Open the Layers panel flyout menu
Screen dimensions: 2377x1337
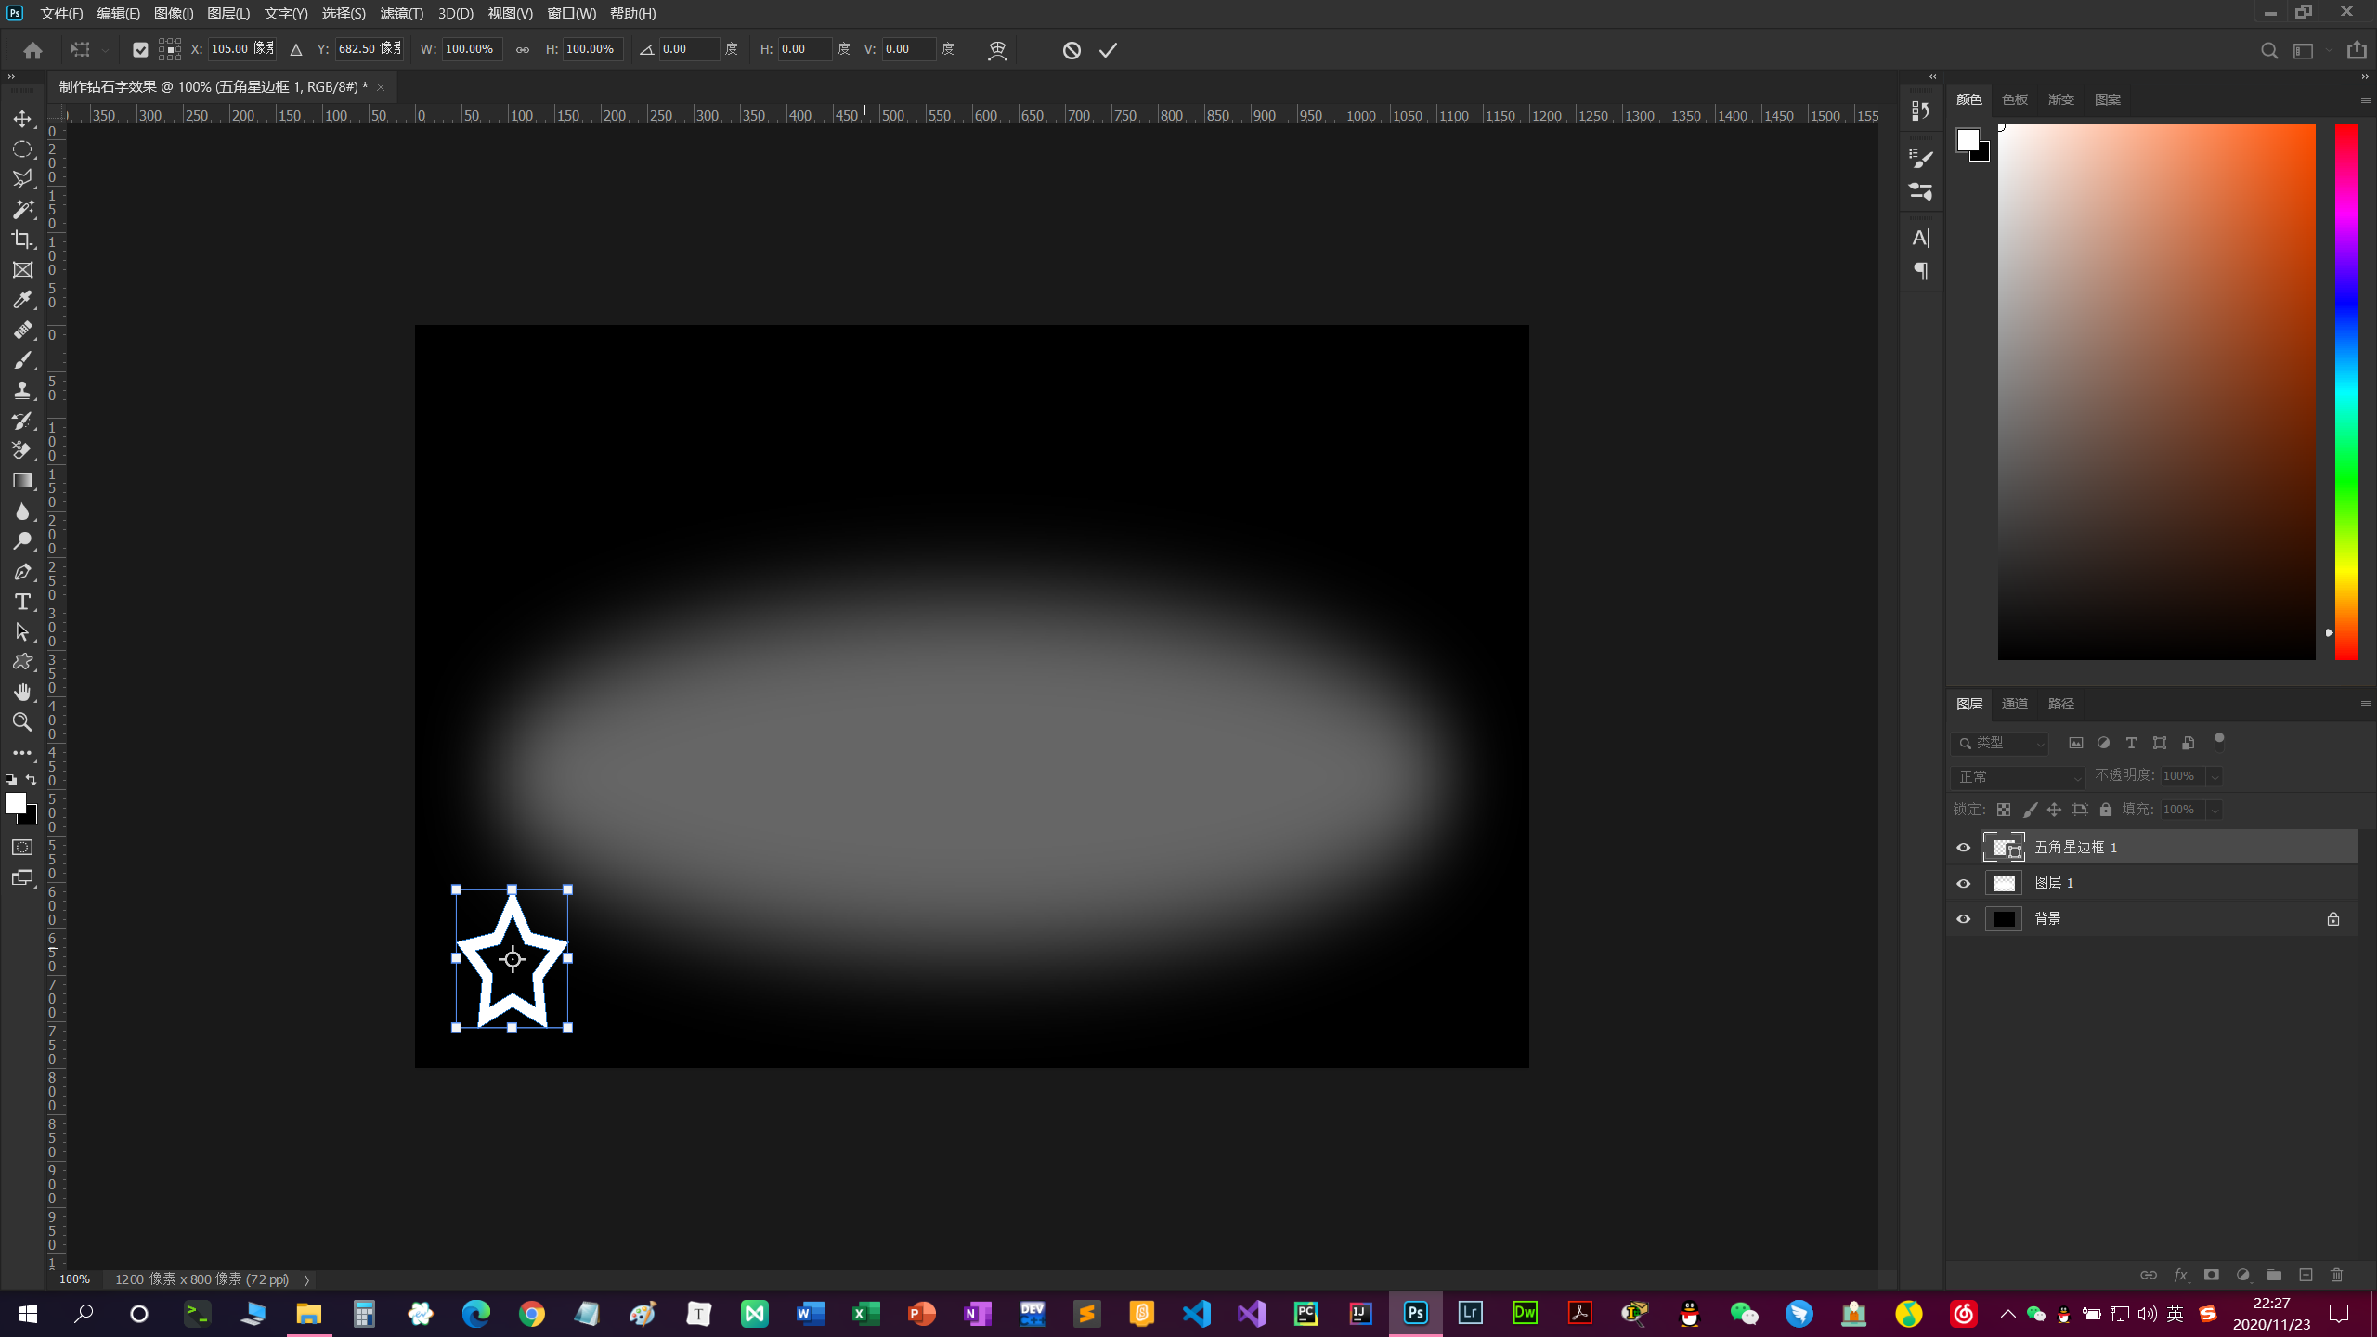coord(2365,704)
